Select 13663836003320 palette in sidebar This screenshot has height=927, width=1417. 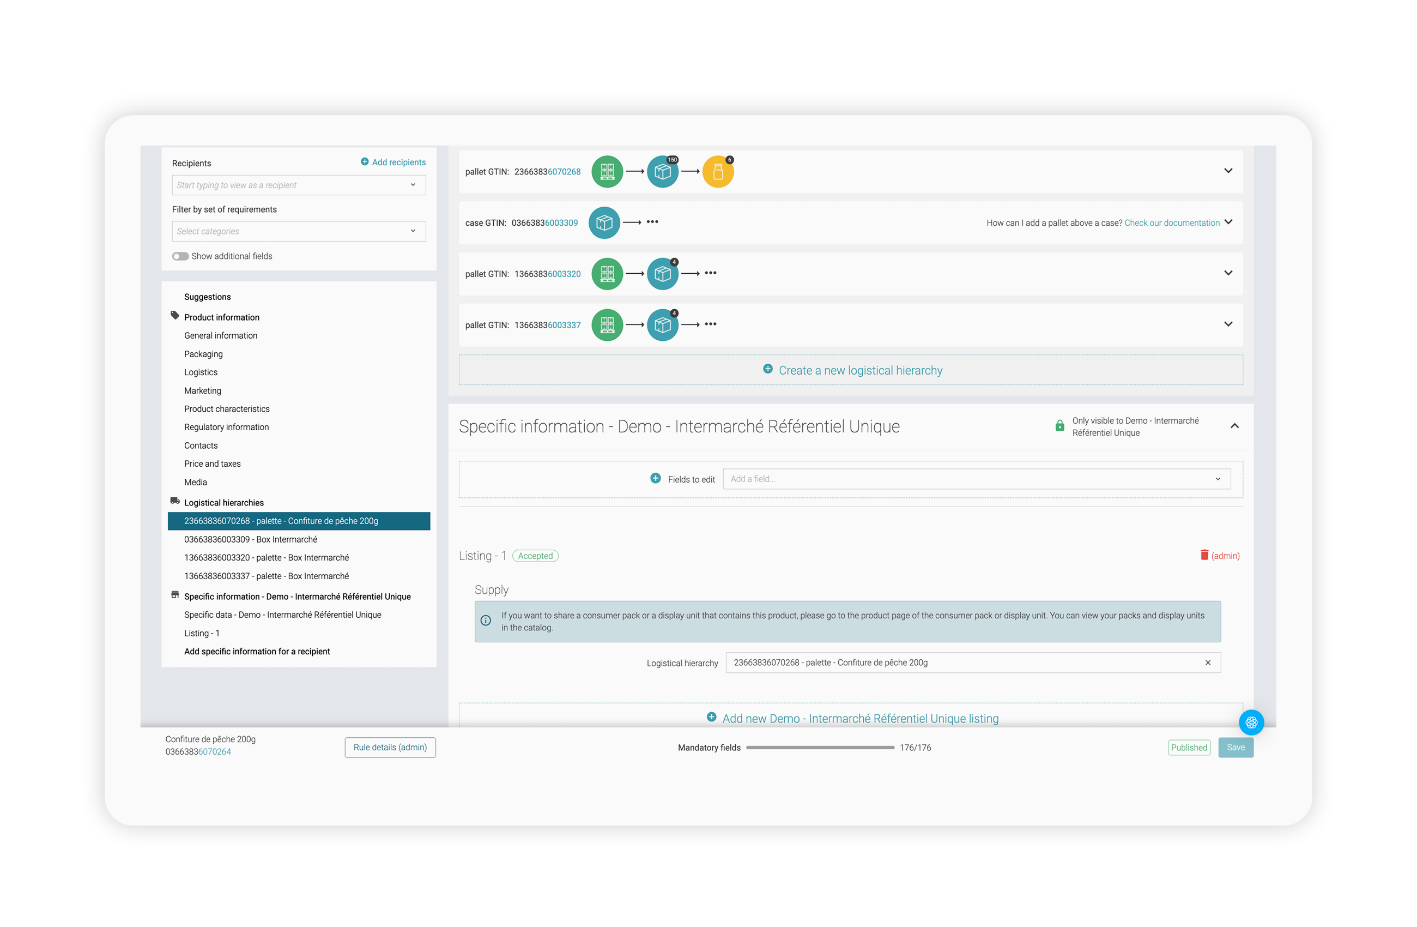click(267, 558)
